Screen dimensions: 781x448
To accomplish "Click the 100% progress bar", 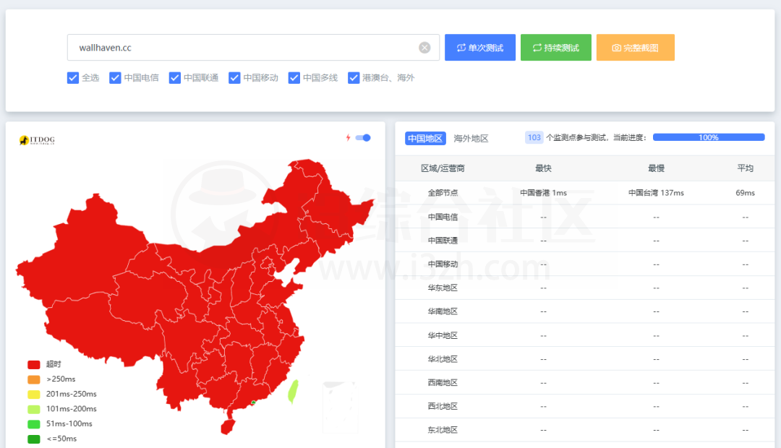I will pyautogui.click(x=708, y=137).
